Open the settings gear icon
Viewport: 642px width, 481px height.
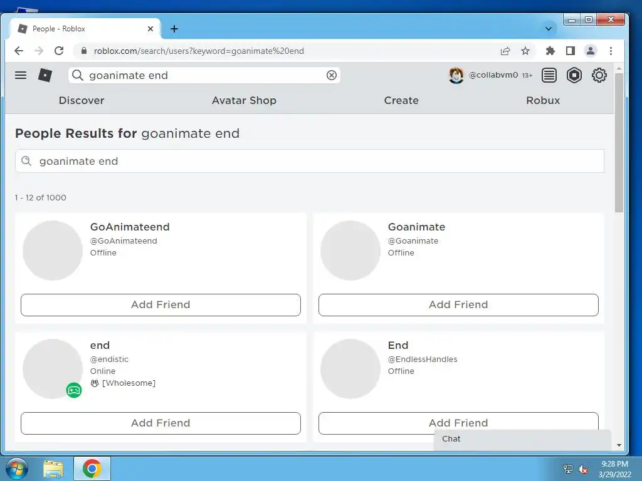pos(599,75)
